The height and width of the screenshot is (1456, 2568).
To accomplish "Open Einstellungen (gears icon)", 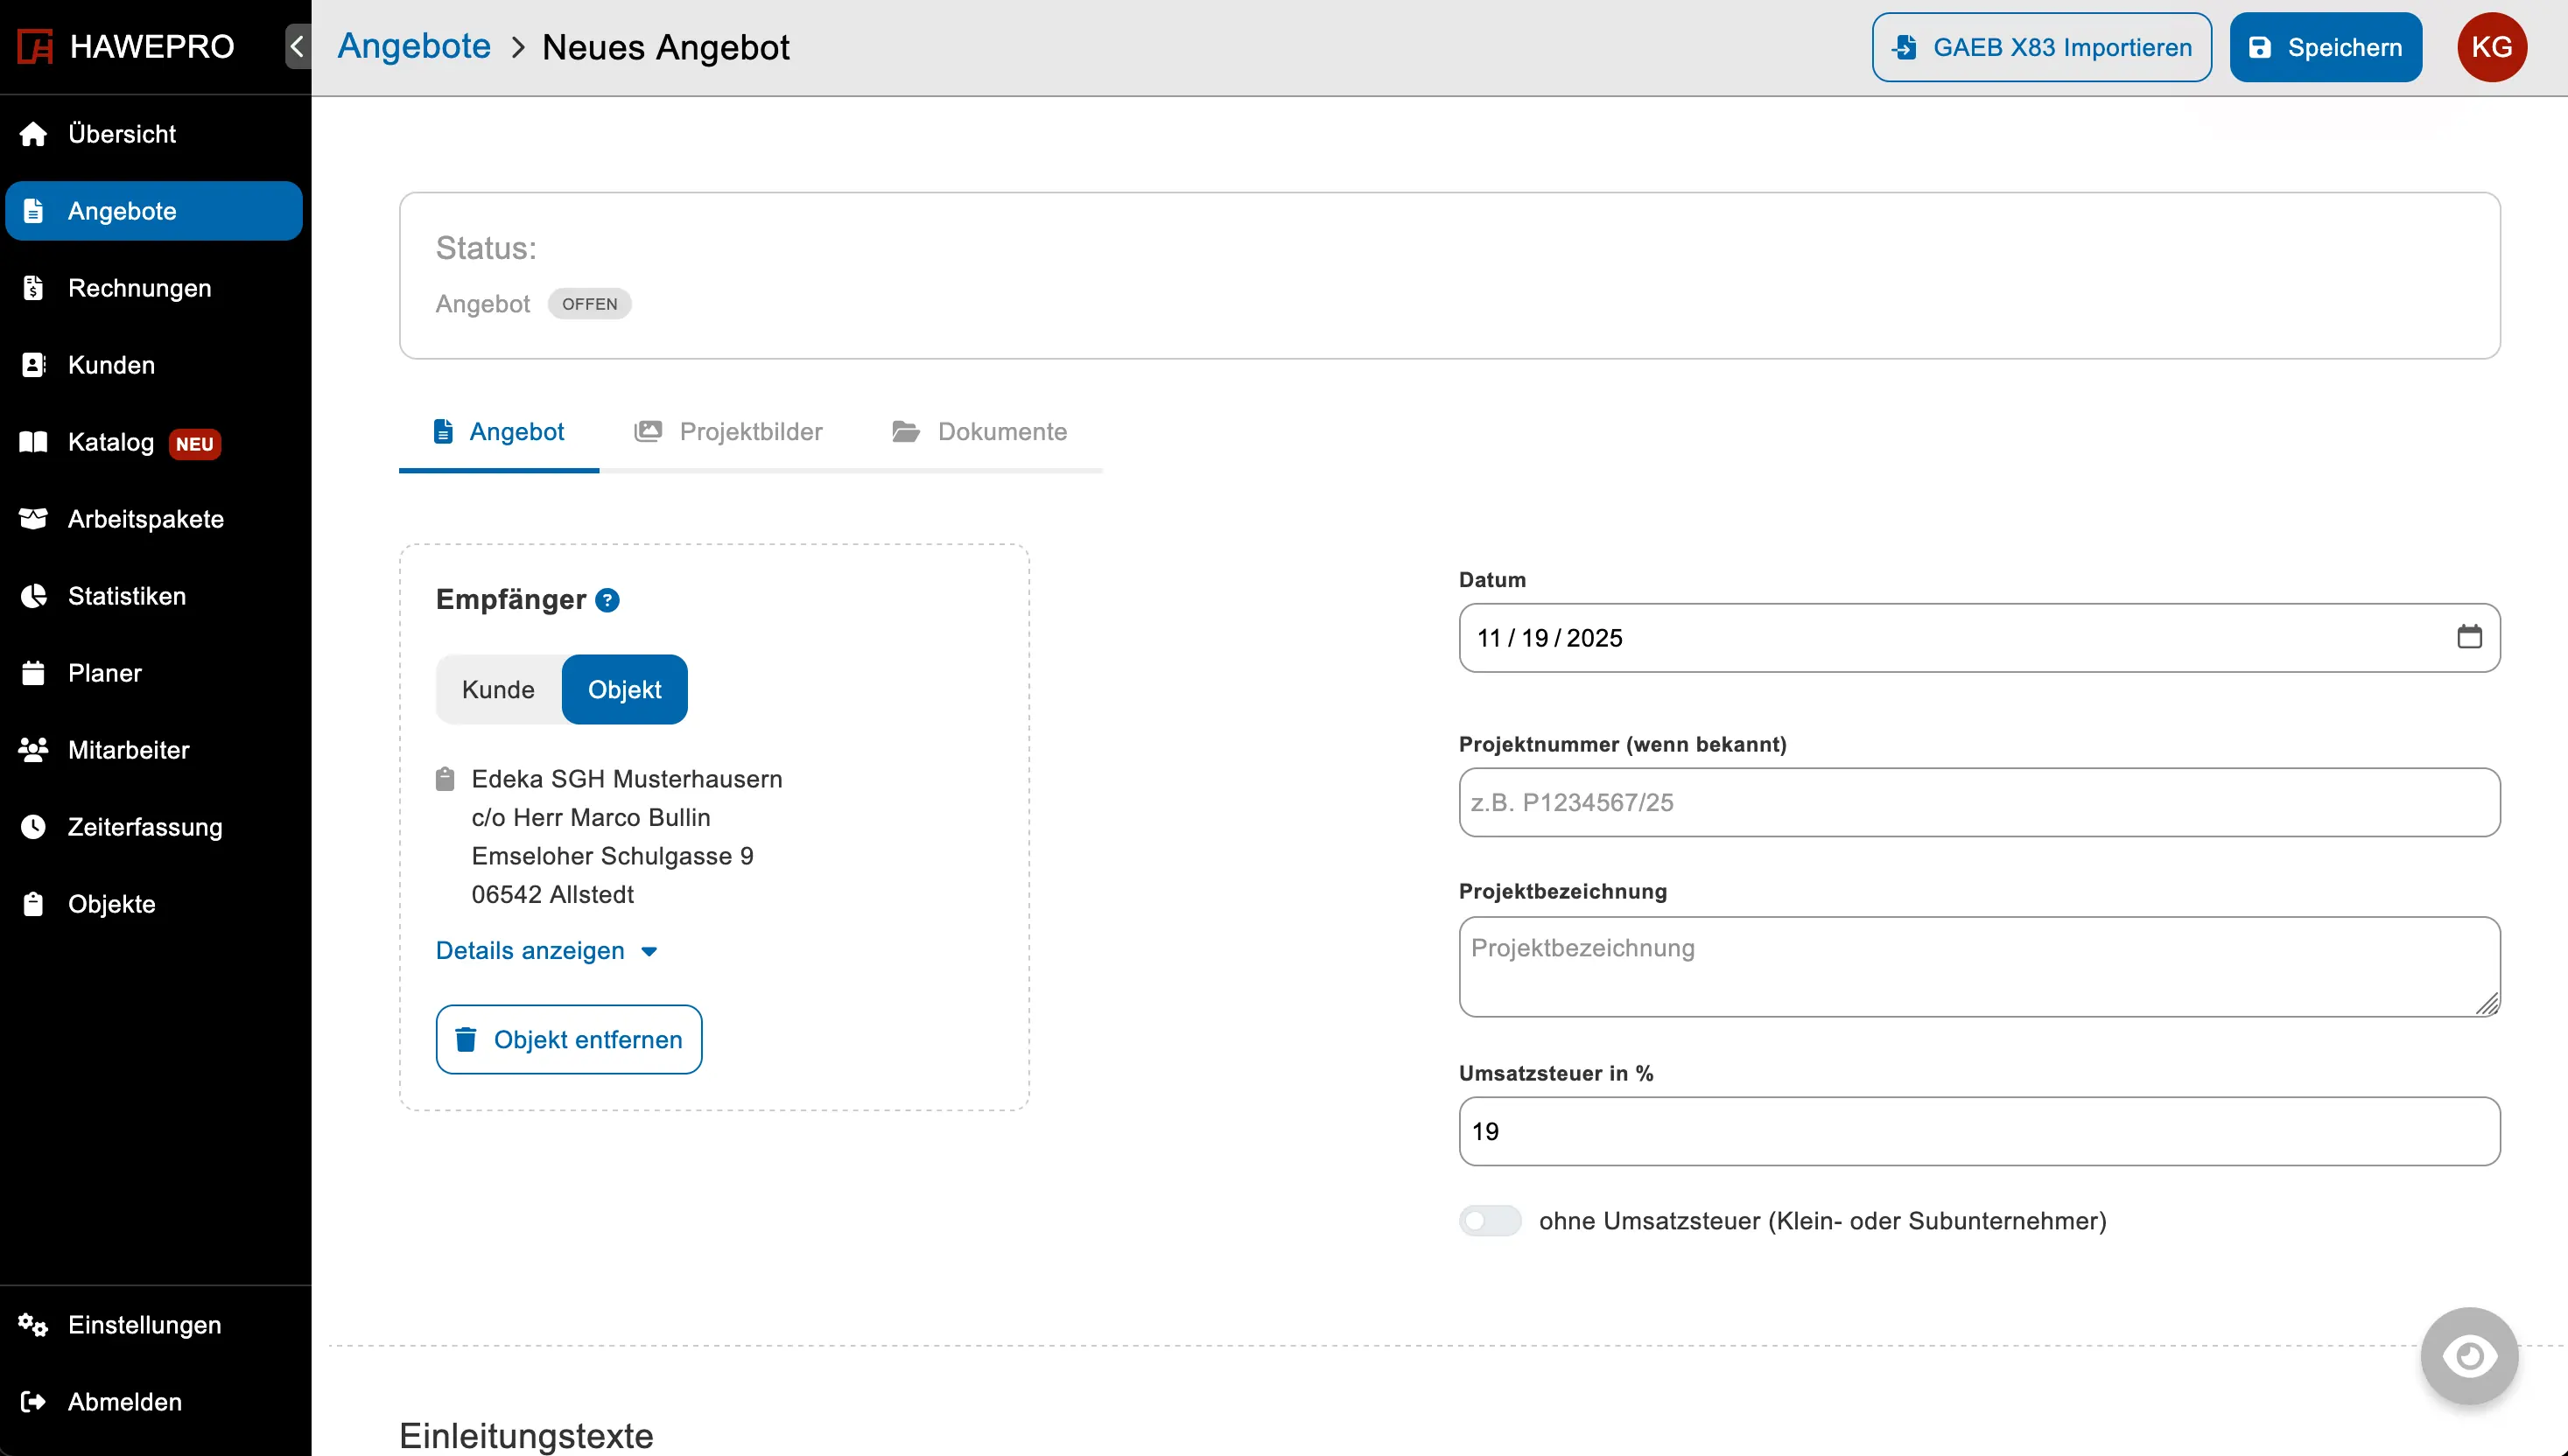I will (x=144, y=1325).
